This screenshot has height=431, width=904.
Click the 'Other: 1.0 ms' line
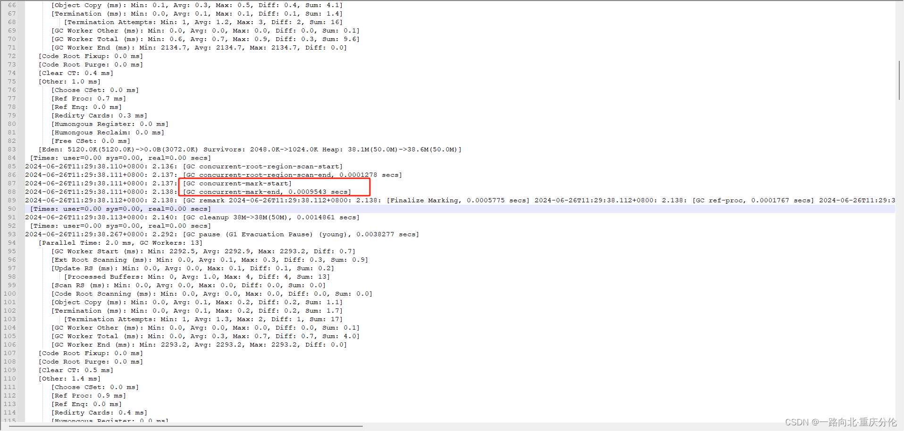coord(70,82)
